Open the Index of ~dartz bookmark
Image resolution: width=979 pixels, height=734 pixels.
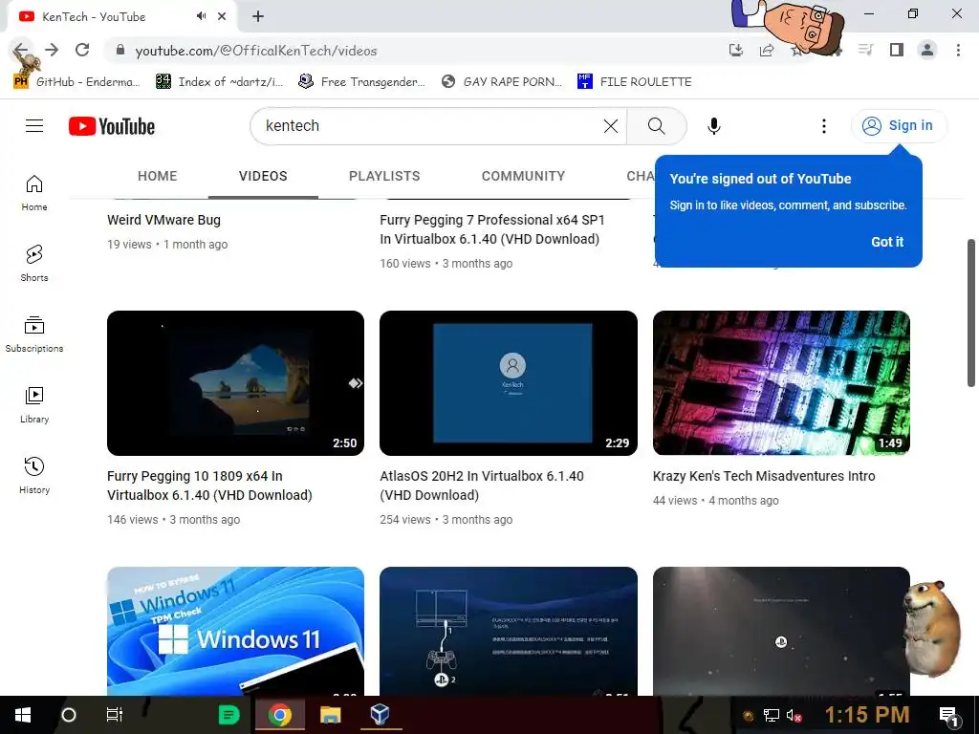tap(220, 81)
